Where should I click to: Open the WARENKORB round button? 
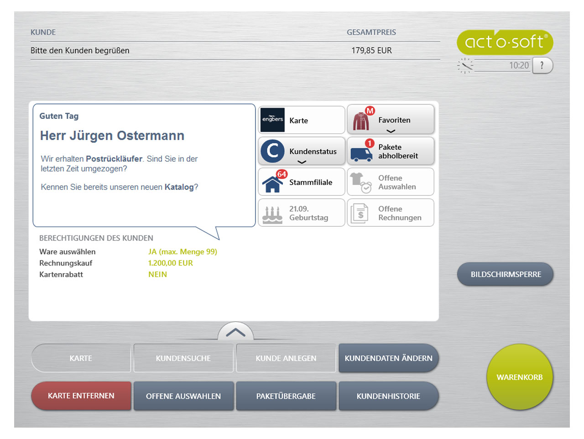[520, 377]
